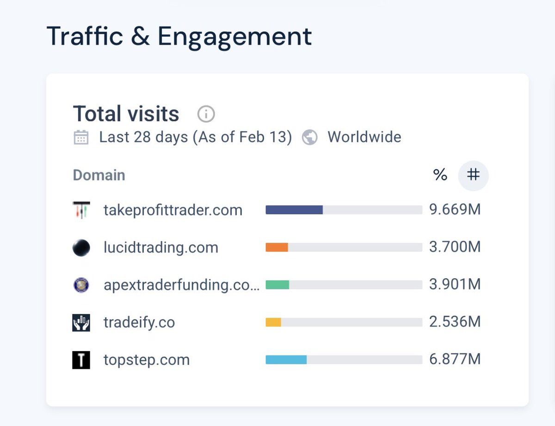Click the Domain column header

click(99, 175)
